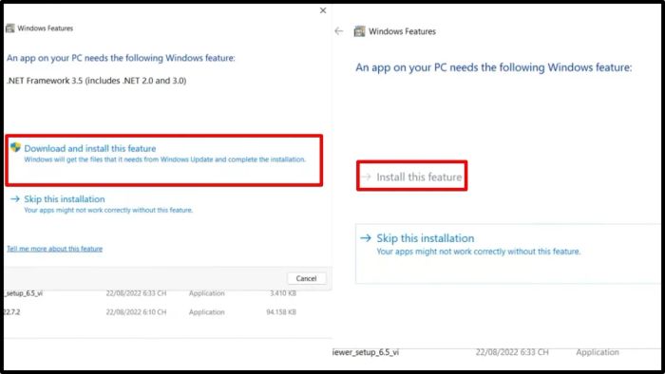Open Tell me more about this feature link
Image resolution: width=665 pixels, height=374 pixels.
pyautogui.click(x=55, y=249)
